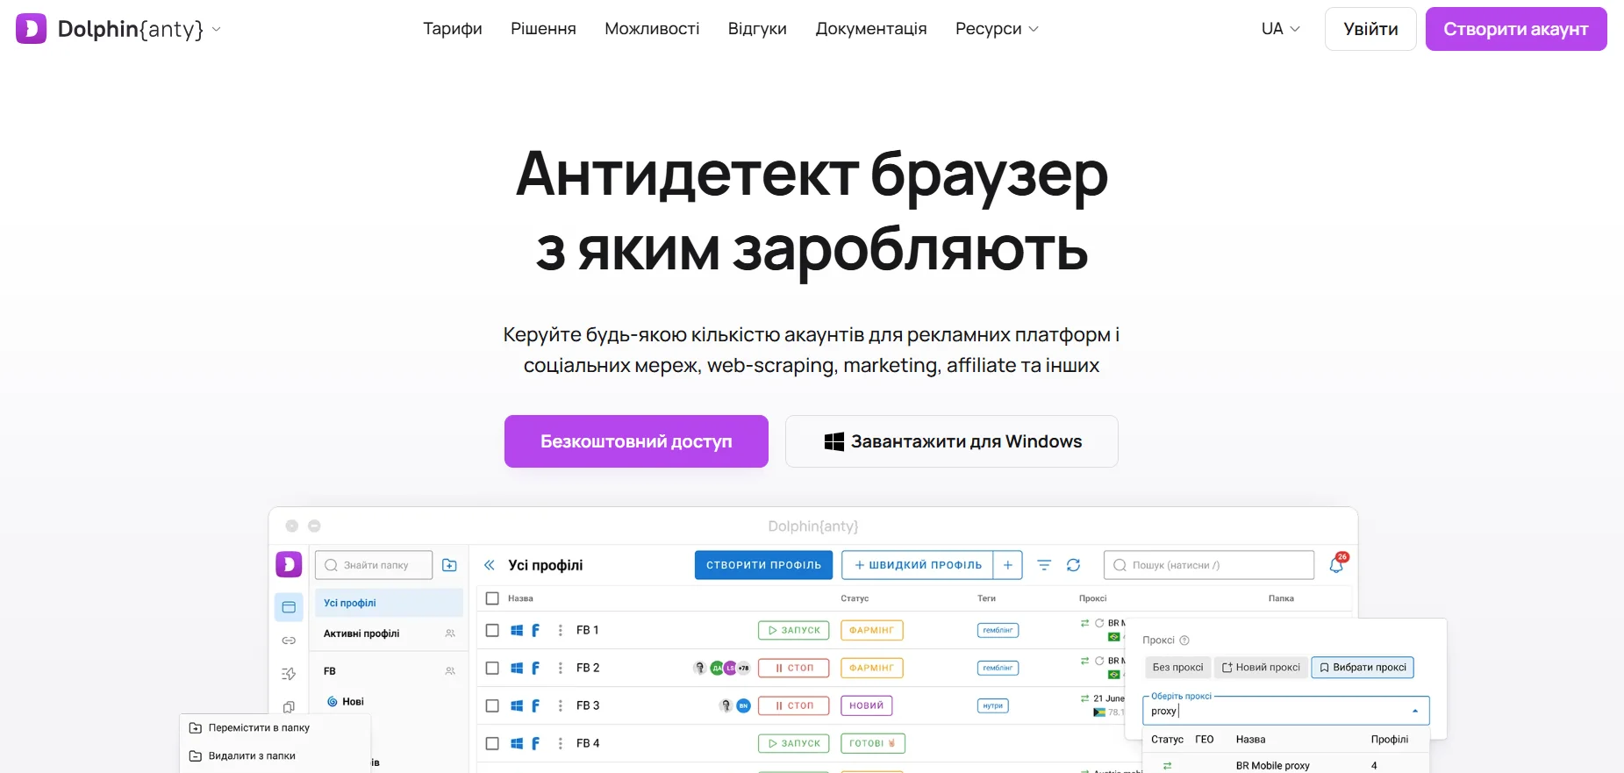Check the FB 3 profile checkbox

point(492,705)
